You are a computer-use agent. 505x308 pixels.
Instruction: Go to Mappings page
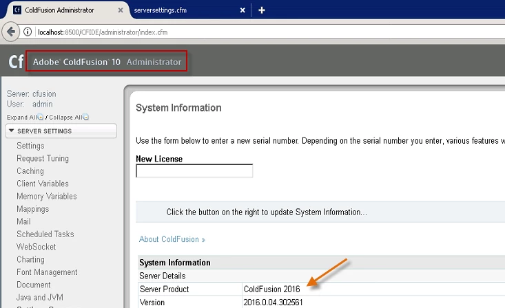coord(33,209)
